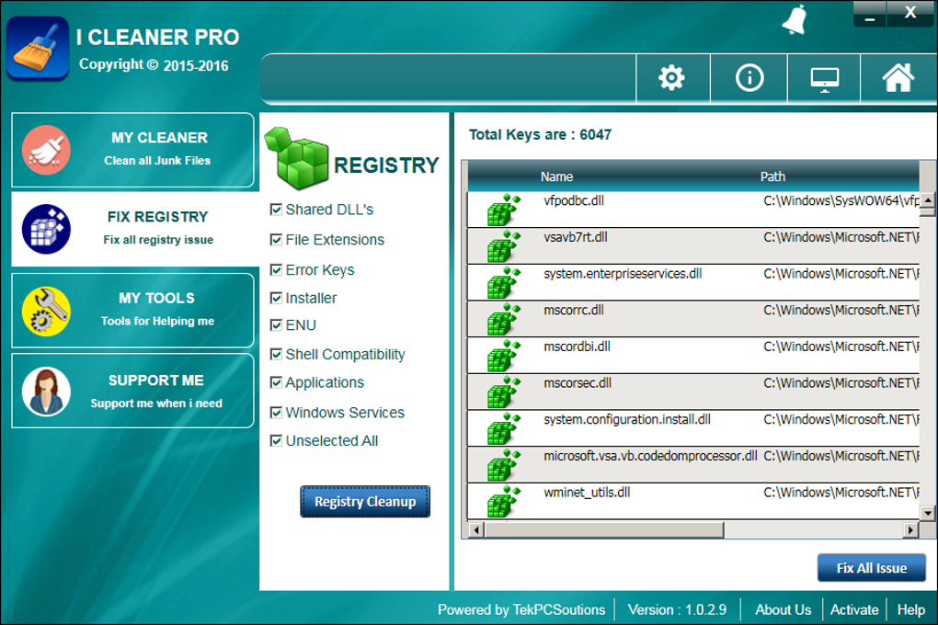
Task: Click the I Cleaner Pro broom logo
Action: 38,49
